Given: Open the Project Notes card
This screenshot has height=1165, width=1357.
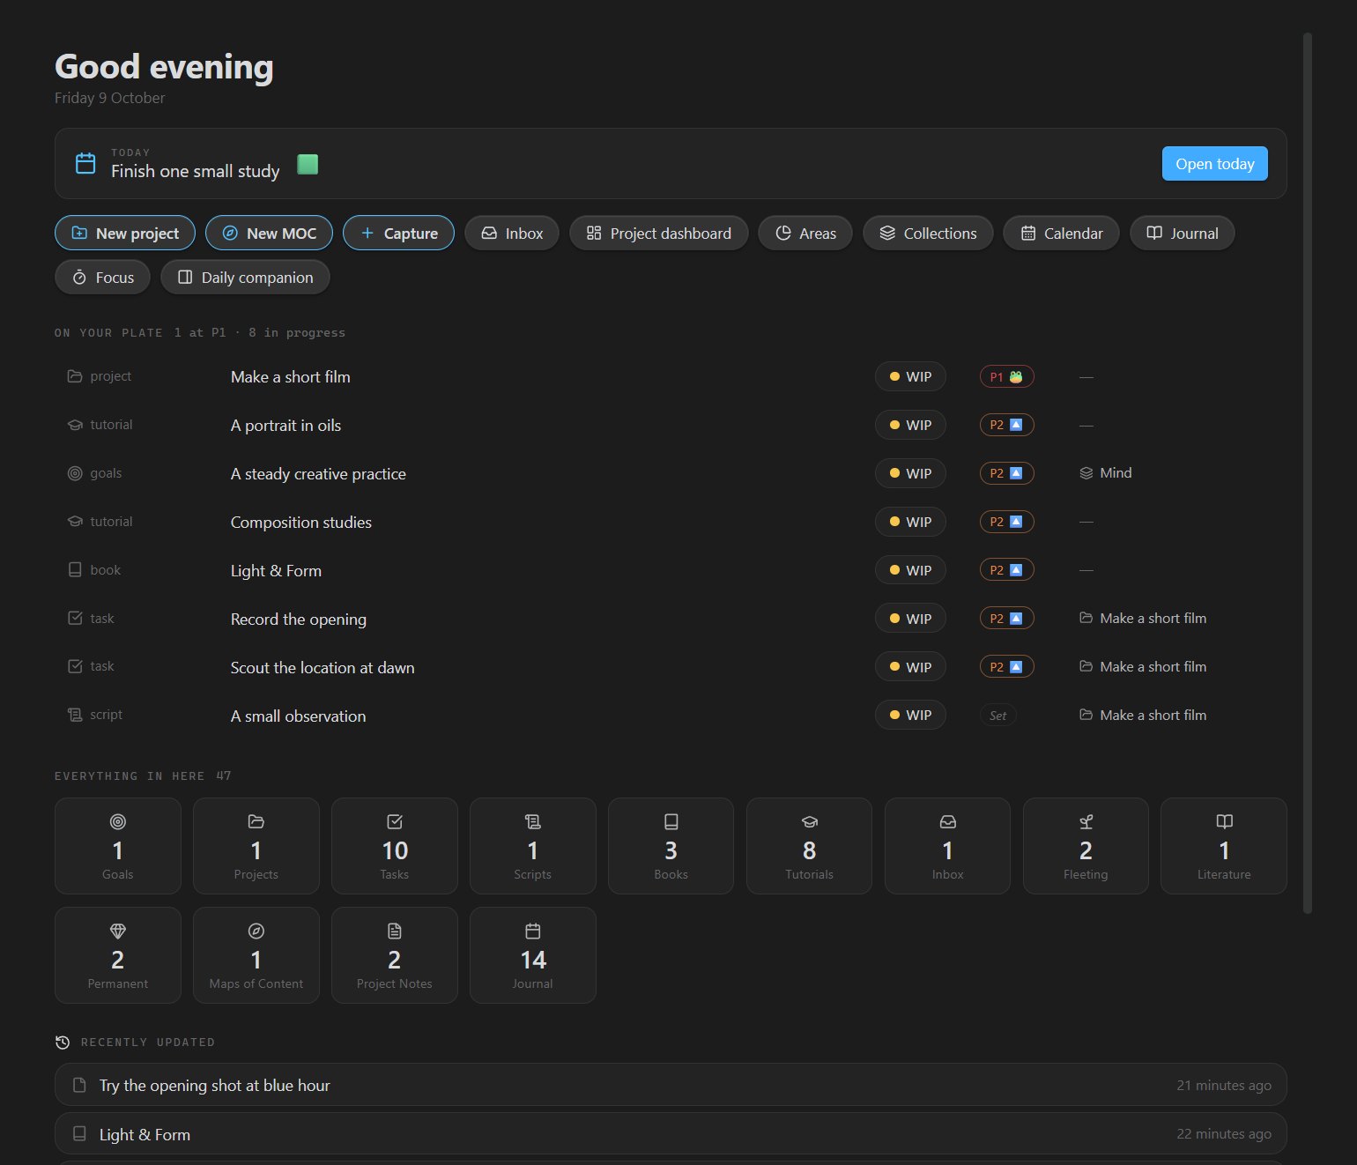Looking at the screenshot, I should [x=395, y=955].
